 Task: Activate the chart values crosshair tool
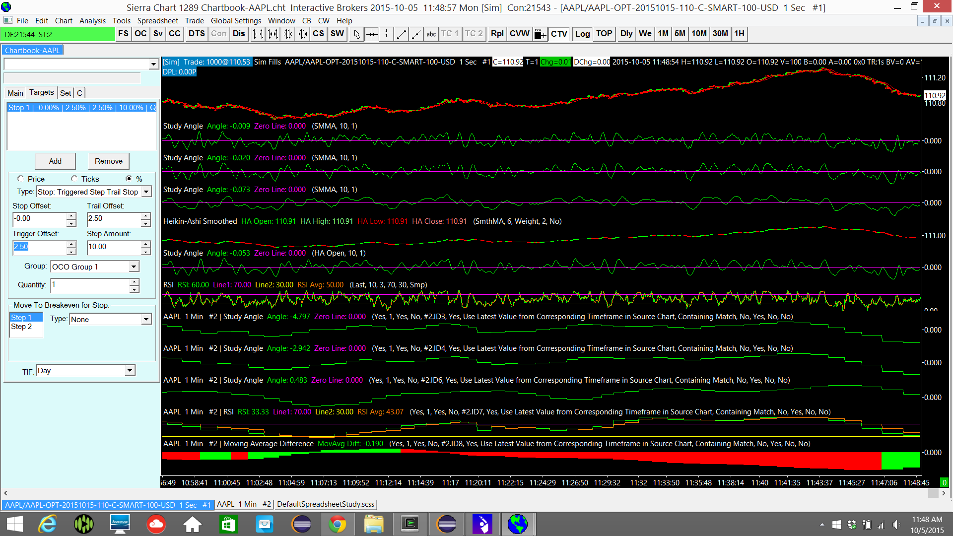pos(372,34)
